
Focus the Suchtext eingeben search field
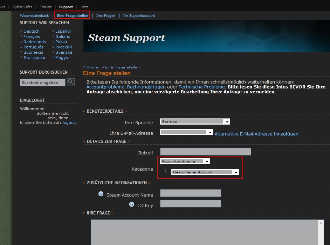pyautogui.click(x=42, y=82)
